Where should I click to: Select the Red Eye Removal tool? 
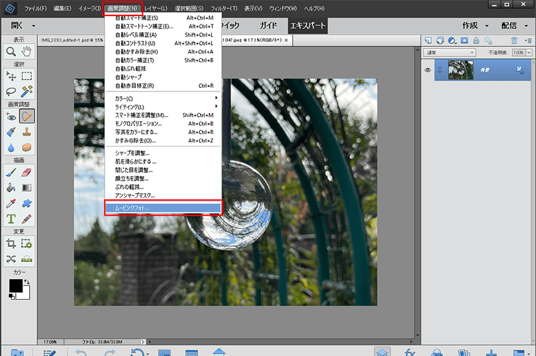[11, 116]
